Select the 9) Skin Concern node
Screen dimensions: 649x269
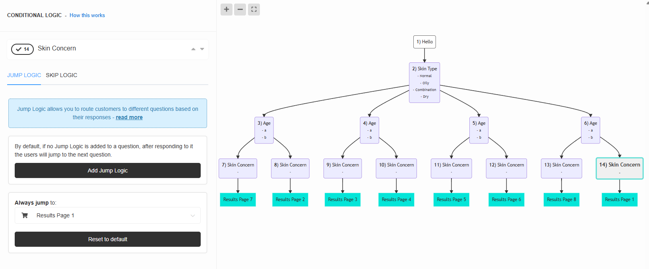pos(343,168)
